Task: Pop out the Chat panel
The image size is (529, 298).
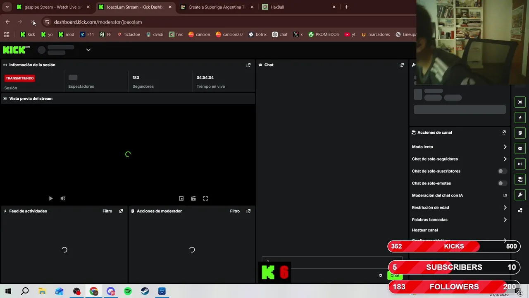Action: [401, 65]
